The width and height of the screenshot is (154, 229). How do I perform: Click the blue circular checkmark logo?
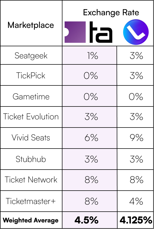pyautogui.click(x=136, y=32)
